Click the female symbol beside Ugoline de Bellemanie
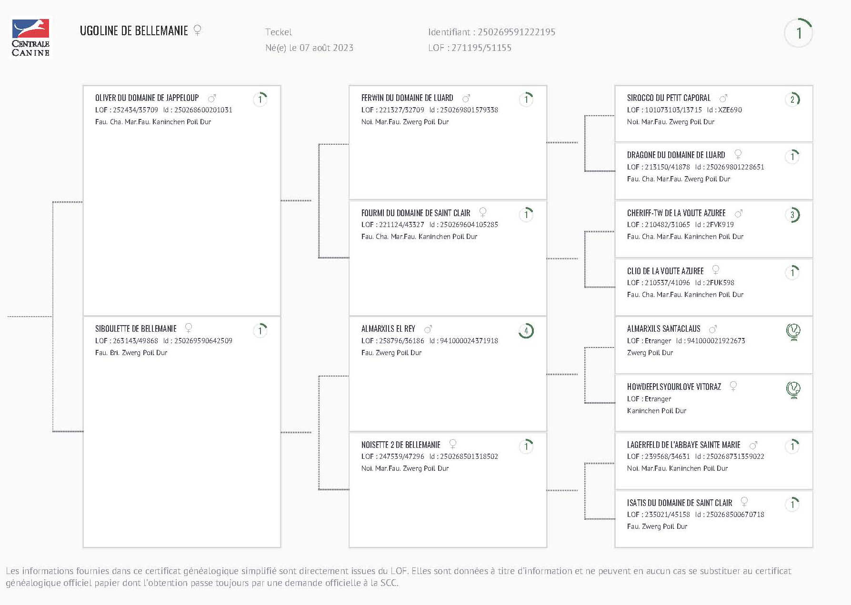Viewport: 851px width, 605px height. click(x=197, y=30)
